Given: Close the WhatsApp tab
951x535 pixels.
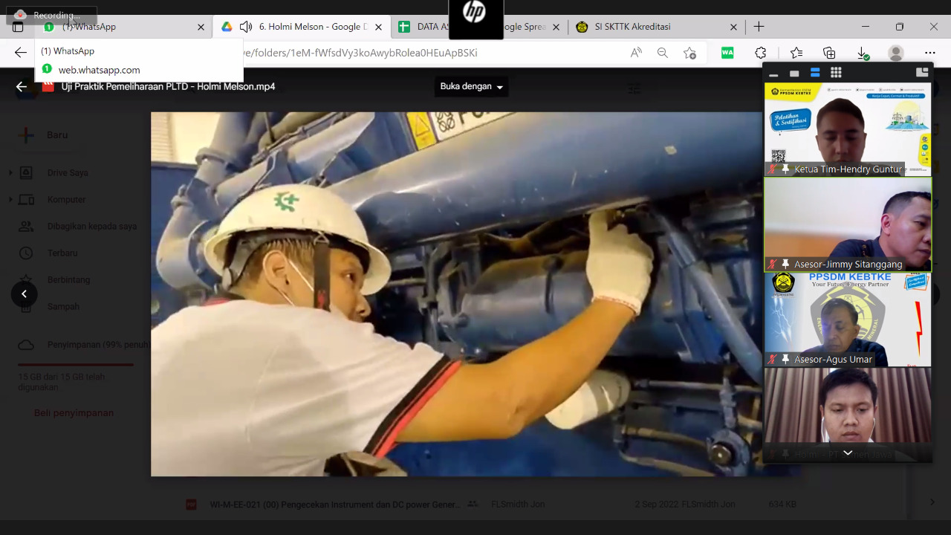Looking at the screenshot, I should point(201,27).
